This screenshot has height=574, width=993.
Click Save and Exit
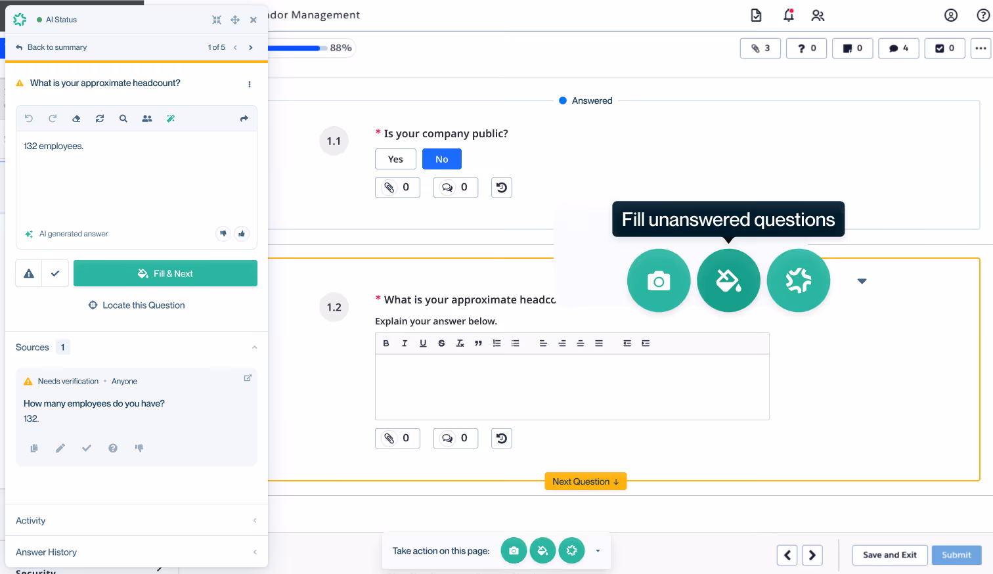click(x=890, y=555)
